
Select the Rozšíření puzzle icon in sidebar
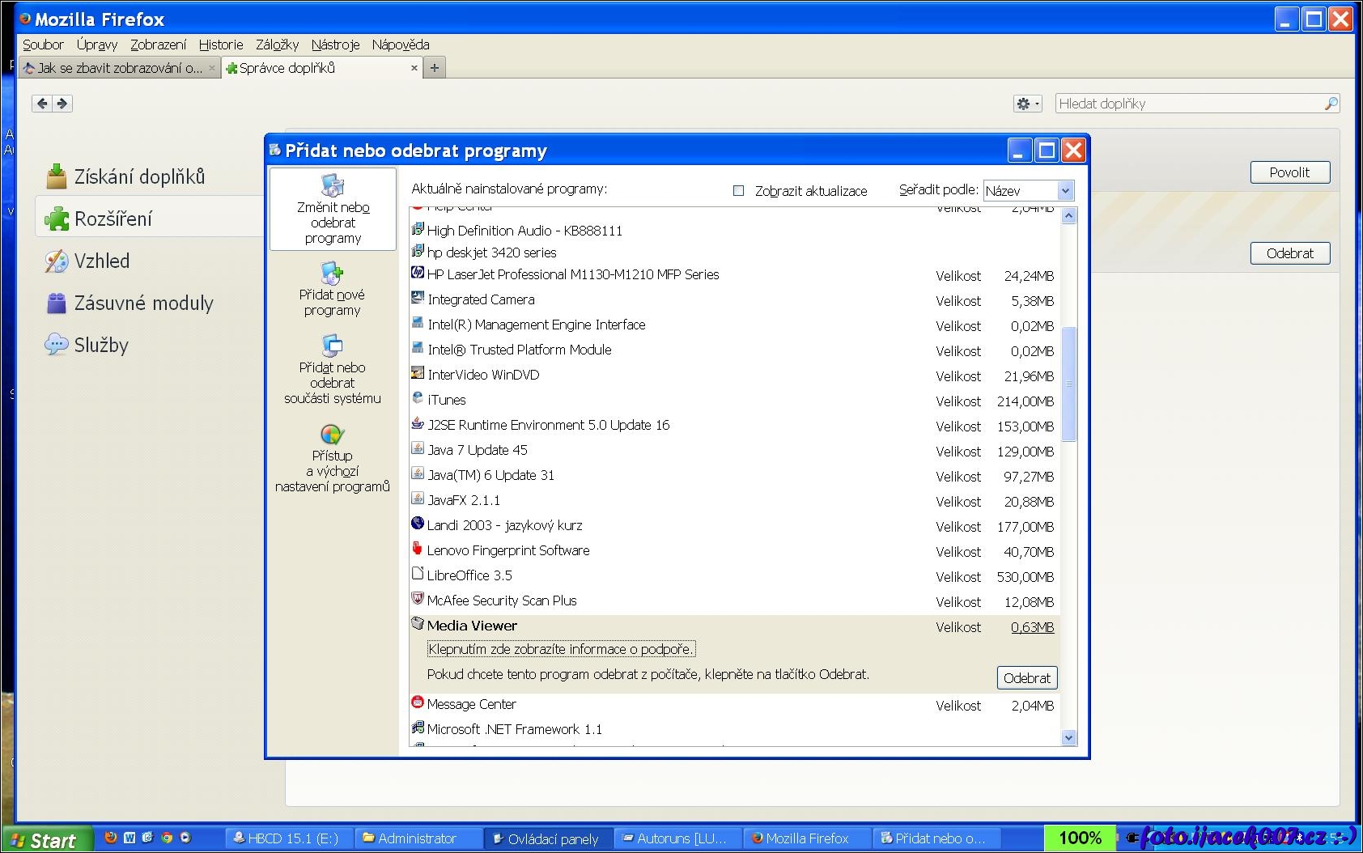[57, 219]
